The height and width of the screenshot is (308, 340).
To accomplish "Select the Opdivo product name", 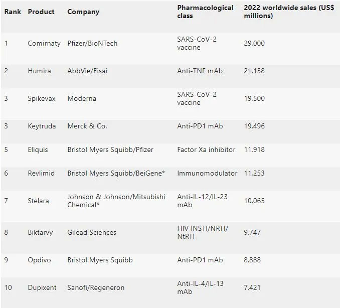I will point(39,260).
